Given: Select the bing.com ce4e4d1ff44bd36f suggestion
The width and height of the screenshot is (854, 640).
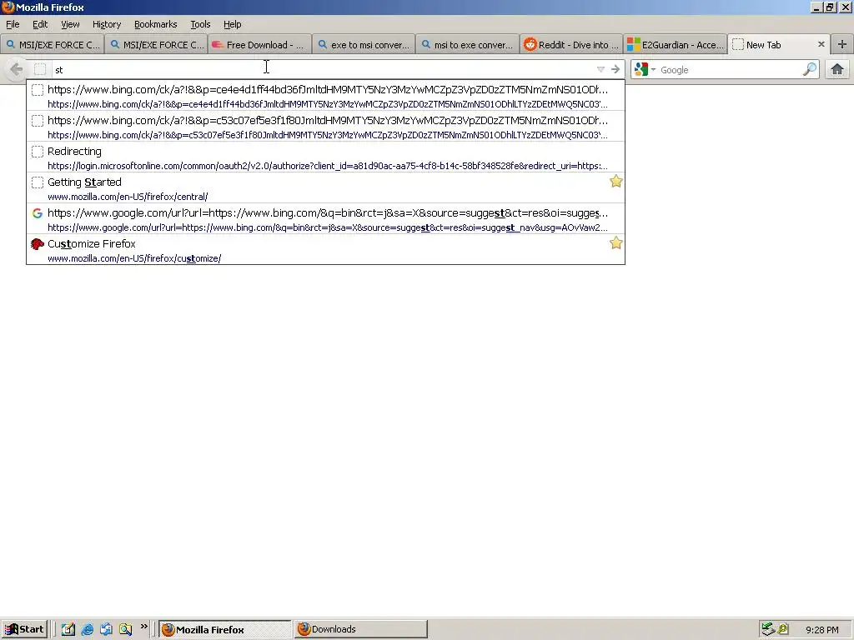Looking at the screenshot, I should (326, 95).
